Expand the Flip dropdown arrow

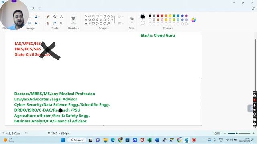point(39,23)
